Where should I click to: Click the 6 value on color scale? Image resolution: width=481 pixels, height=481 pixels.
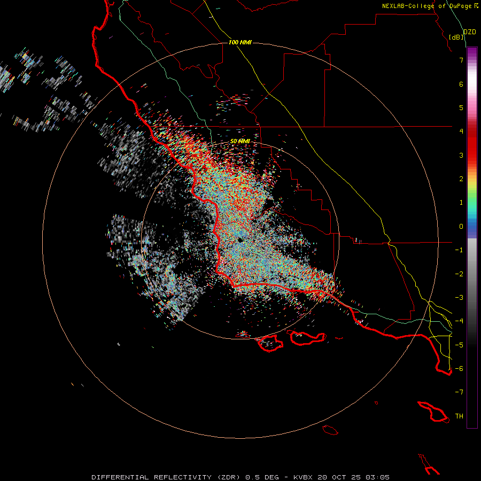(461, 84)
